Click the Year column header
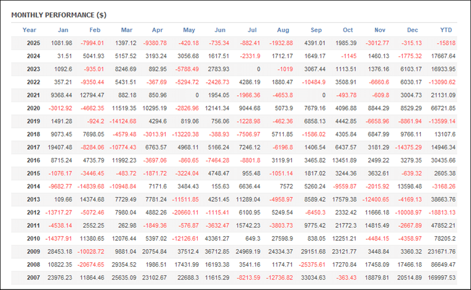 [29, 30]
